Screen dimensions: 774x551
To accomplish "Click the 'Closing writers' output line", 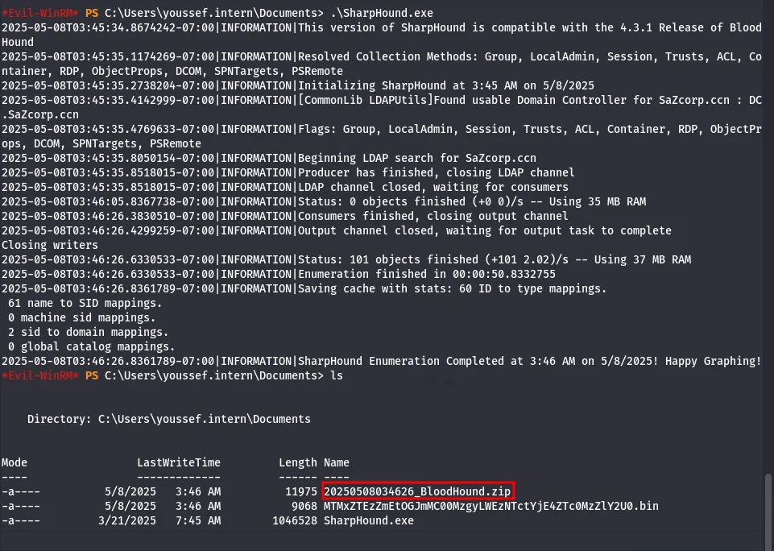I will [50, 246].
